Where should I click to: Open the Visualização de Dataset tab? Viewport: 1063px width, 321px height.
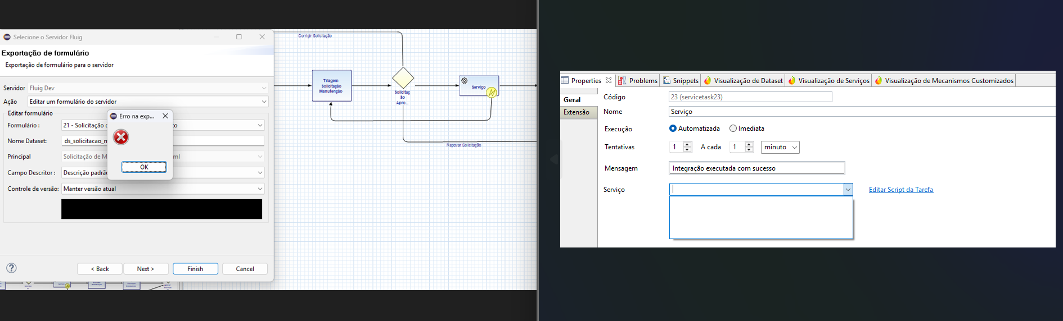click(x=743, y=81)
